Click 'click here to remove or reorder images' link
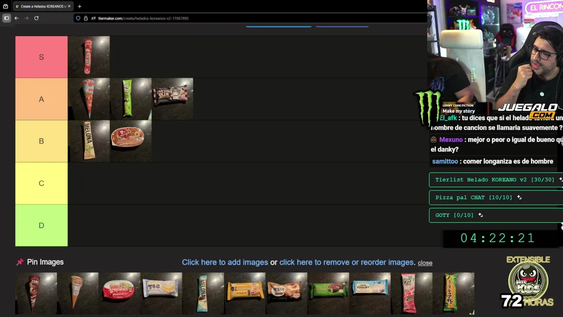The width and height of the screenshot is (563, 317). point(346,262)
